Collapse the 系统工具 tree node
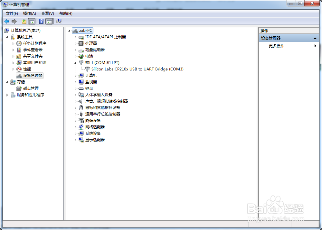This screenshot has width=322, height=230. pyautogui.click(x=7, y=37)
